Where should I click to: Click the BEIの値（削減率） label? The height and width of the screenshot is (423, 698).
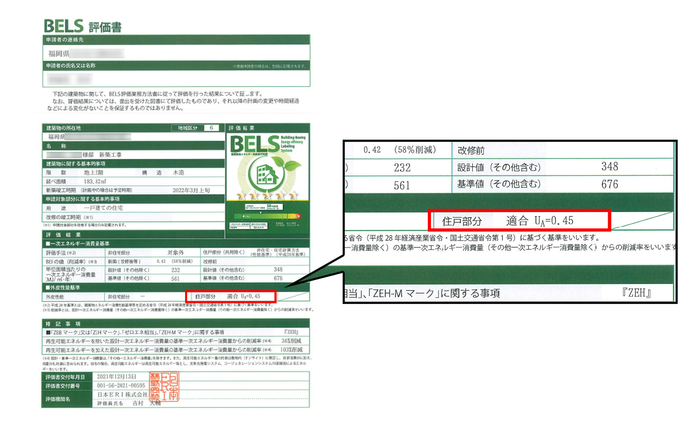pos(66,261)
